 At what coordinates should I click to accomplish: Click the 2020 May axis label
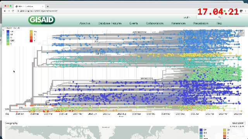click(x=77, y=114)
